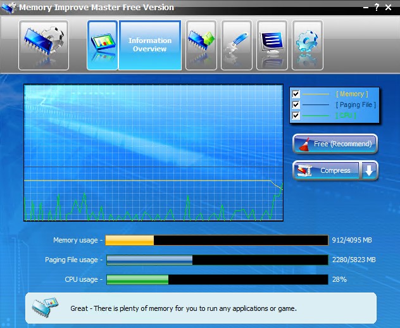Open the Information Overview tab label
This screenshot has width=400, height=328.
150,45
